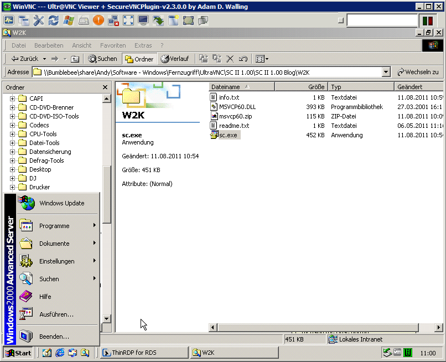Expand the Codecs folder tree node
446x362 pixels.
pos(12,125)
